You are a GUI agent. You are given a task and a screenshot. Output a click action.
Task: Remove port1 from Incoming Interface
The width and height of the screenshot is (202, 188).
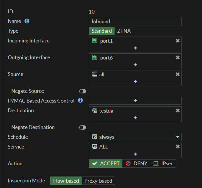(177, 41)
